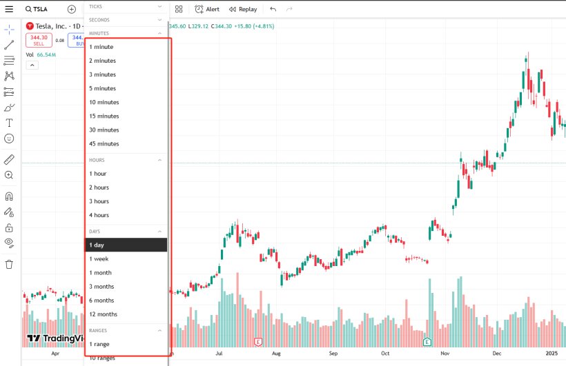The image size is (566, 366).
Task: Create an Alert
Action: (x=207, y=9)
